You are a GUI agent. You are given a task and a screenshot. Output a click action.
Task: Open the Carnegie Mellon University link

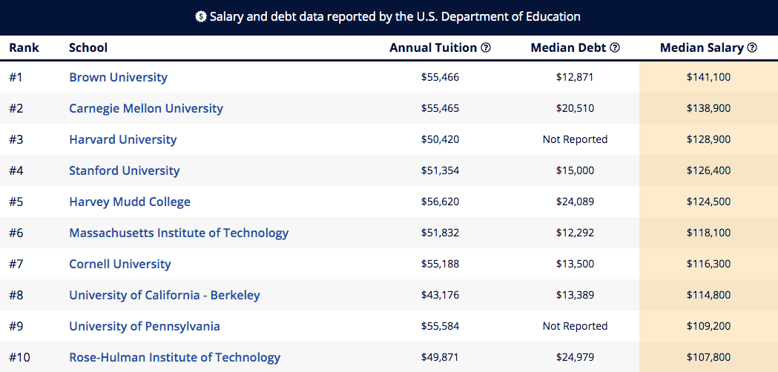coord(145,108)
